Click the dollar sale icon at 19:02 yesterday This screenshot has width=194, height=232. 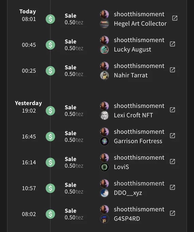(50, 111)
